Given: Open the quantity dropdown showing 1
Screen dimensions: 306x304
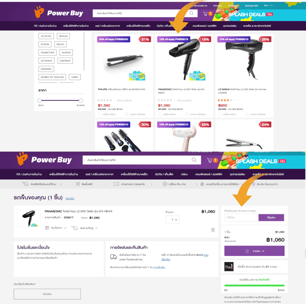Looking at the screenshot, I should (x=172, y=220).
